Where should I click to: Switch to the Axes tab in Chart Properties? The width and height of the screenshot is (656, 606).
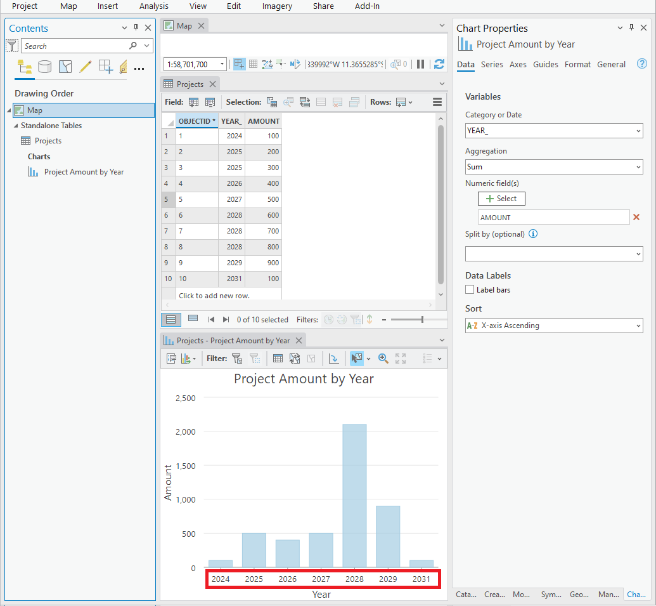518,65
